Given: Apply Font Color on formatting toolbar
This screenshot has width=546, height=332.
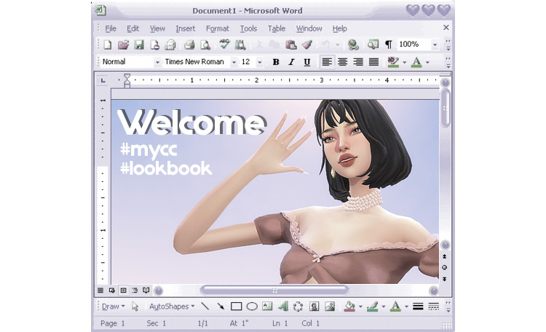Looking at the screenshot, I should [416, 62].
